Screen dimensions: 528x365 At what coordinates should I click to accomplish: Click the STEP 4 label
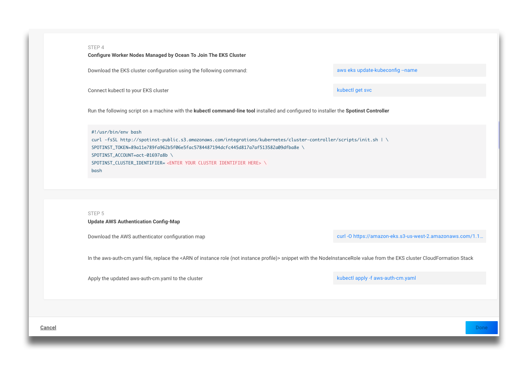coord(96,48)
